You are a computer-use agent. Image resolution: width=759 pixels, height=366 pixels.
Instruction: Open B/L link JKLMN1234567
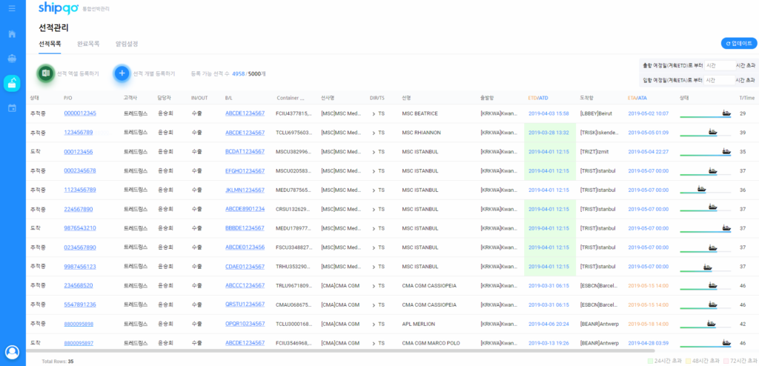point(245,190)
